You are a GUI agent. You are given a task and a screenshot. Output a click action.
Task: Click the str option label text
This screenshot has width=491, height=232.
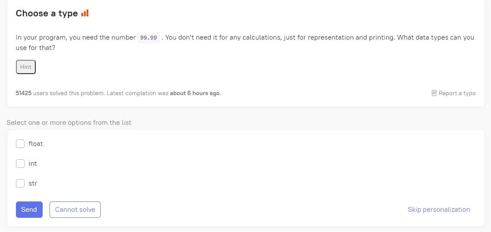33,183
